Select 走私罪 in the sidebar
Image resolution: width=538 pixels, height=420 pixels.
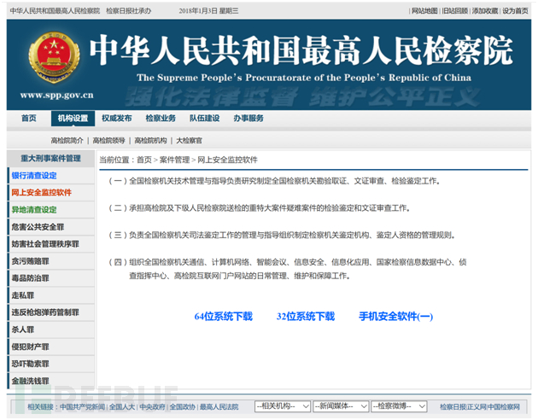point(23,295)
